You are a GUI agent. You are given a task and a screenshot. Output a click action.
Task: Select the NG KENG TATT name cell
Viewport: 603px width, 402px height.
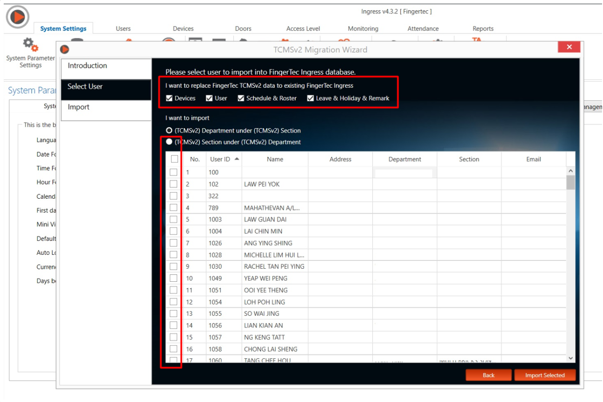pyautogui.click(x=275, y=337)
